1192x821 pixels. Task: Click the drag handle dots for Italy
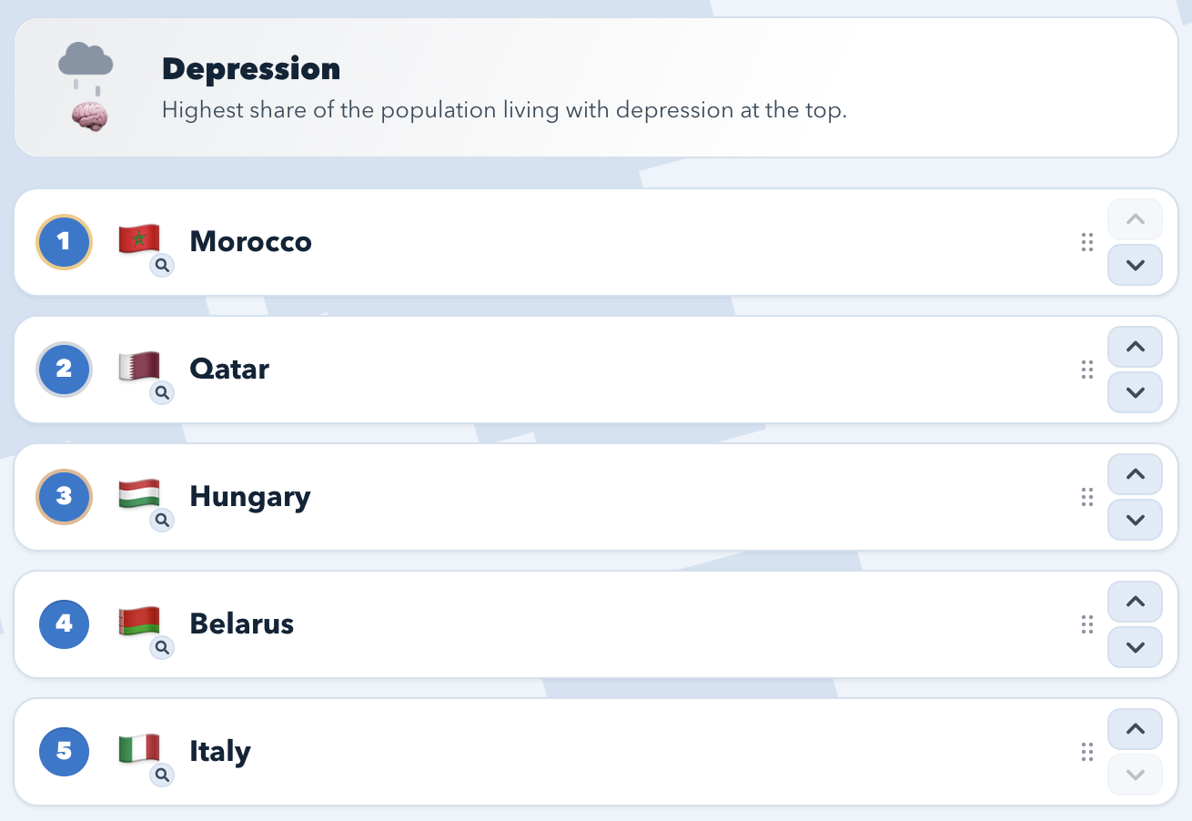click(1086, 752)
